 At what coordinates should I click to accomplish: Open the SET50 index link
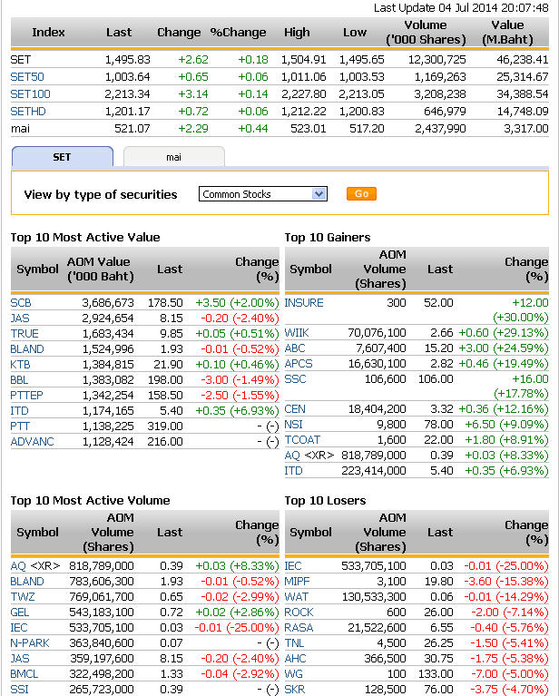(26, 76)
